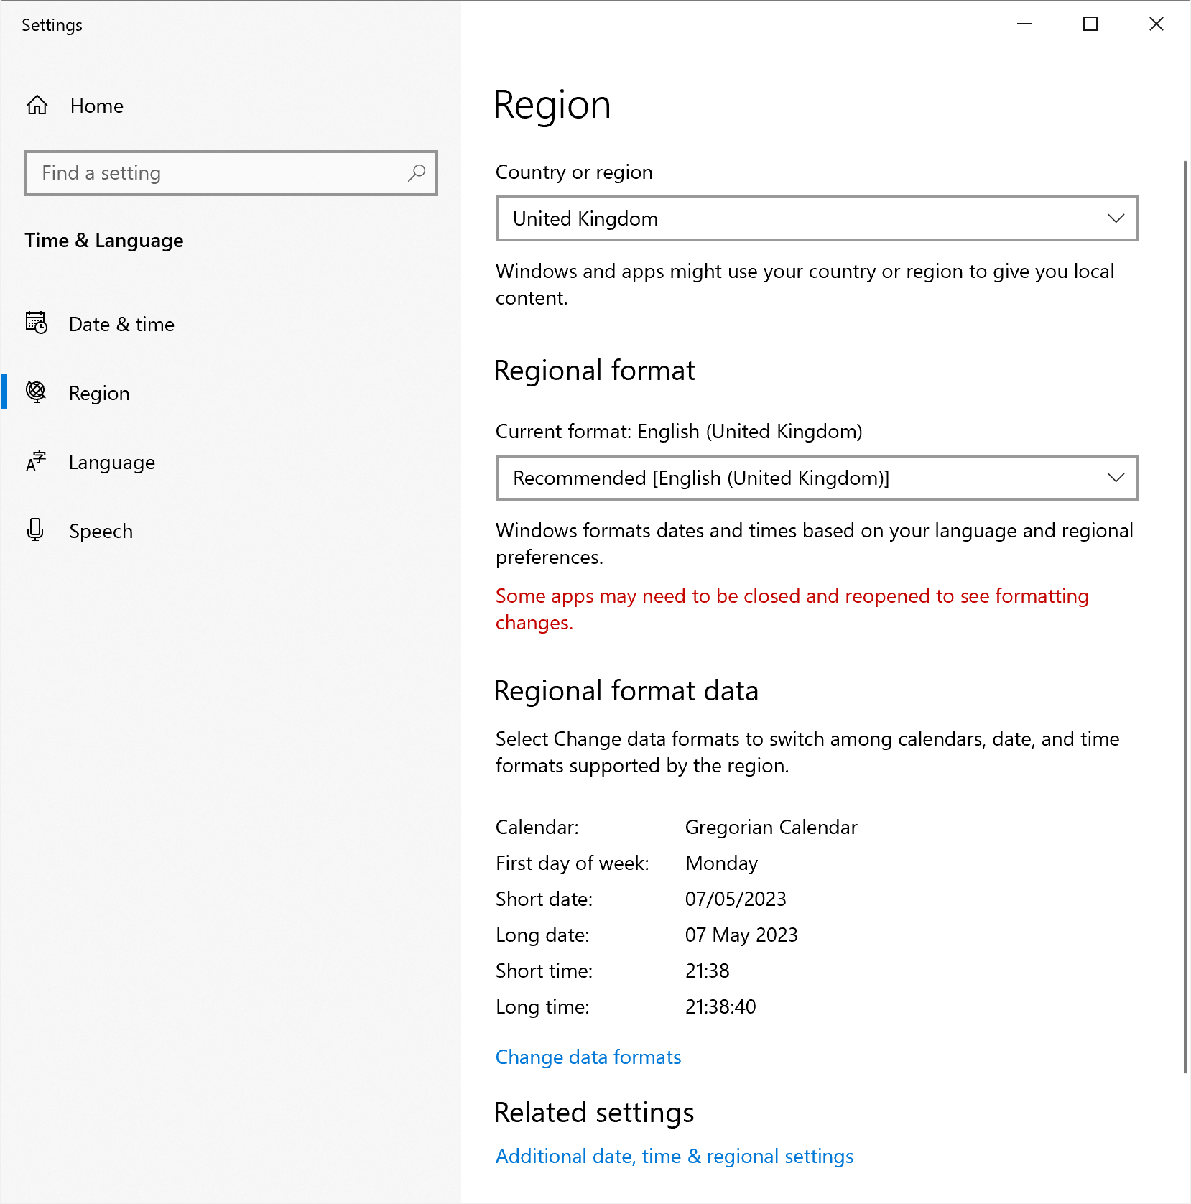Click the vertical scrollbar of the Region page
1191x1204 pixels.
[x=1185, y=616]
